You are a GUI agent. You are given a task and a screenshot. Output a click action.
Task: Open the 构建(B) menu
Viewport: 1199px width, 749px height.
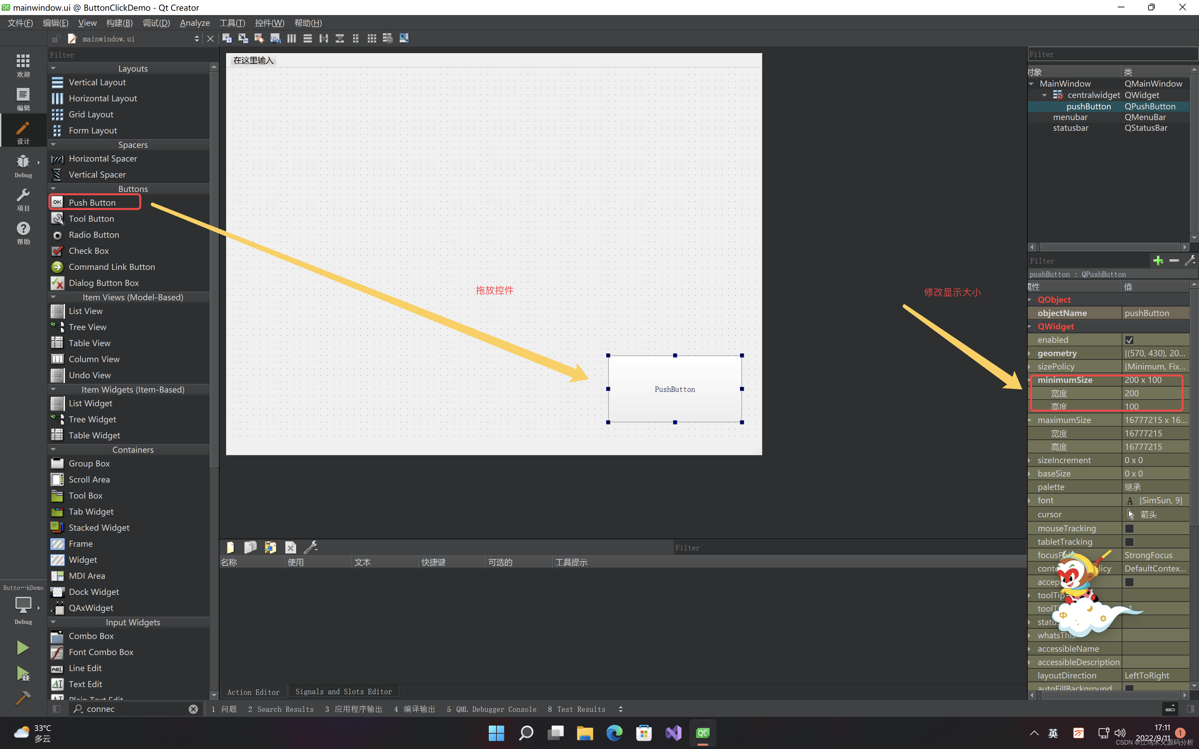119,23
